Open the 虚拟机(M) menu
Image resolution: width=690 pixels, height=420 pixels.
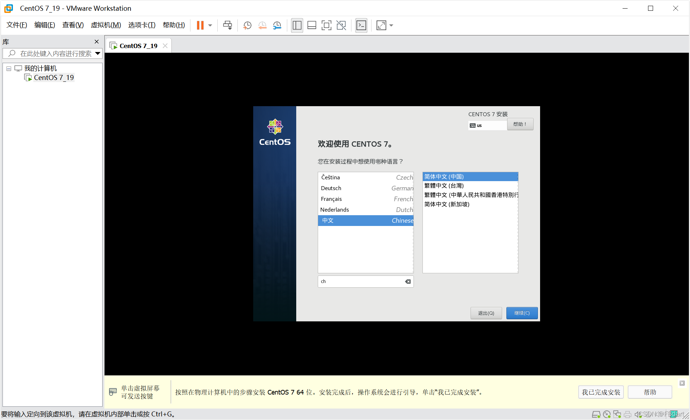[106, 25]
